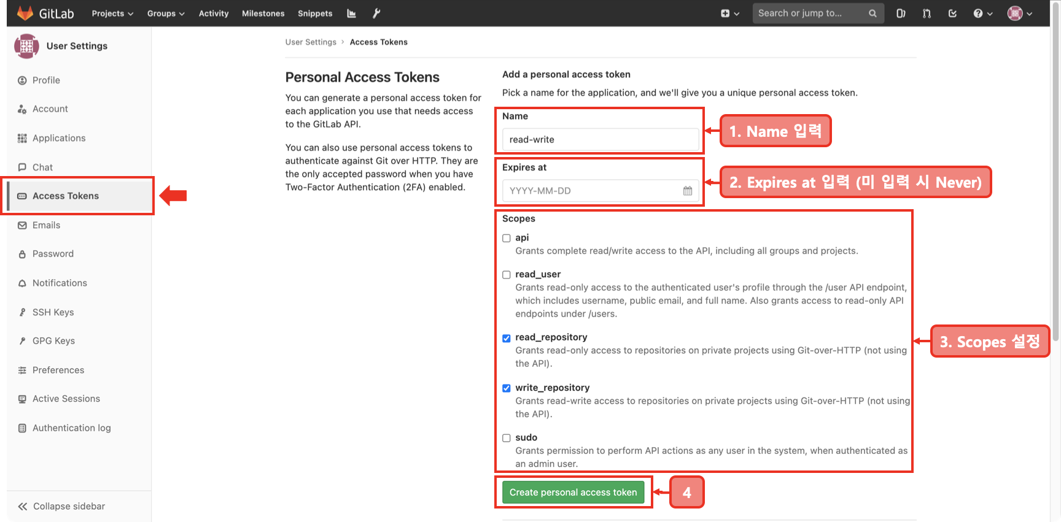Screen dimensions: 1061x522
Task: Click the Preferences sliders icon
Action: pyautogui.click(x=22, y=370)
